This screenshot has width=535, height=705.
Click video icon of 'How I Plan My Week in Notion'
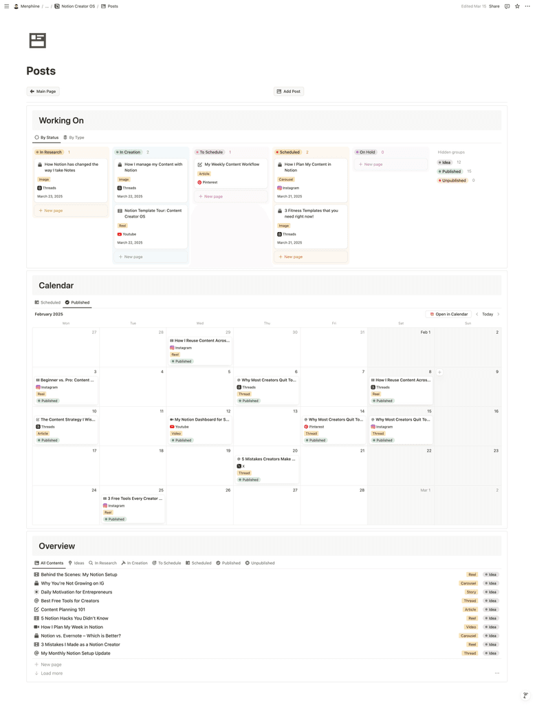tap(36, 627)
